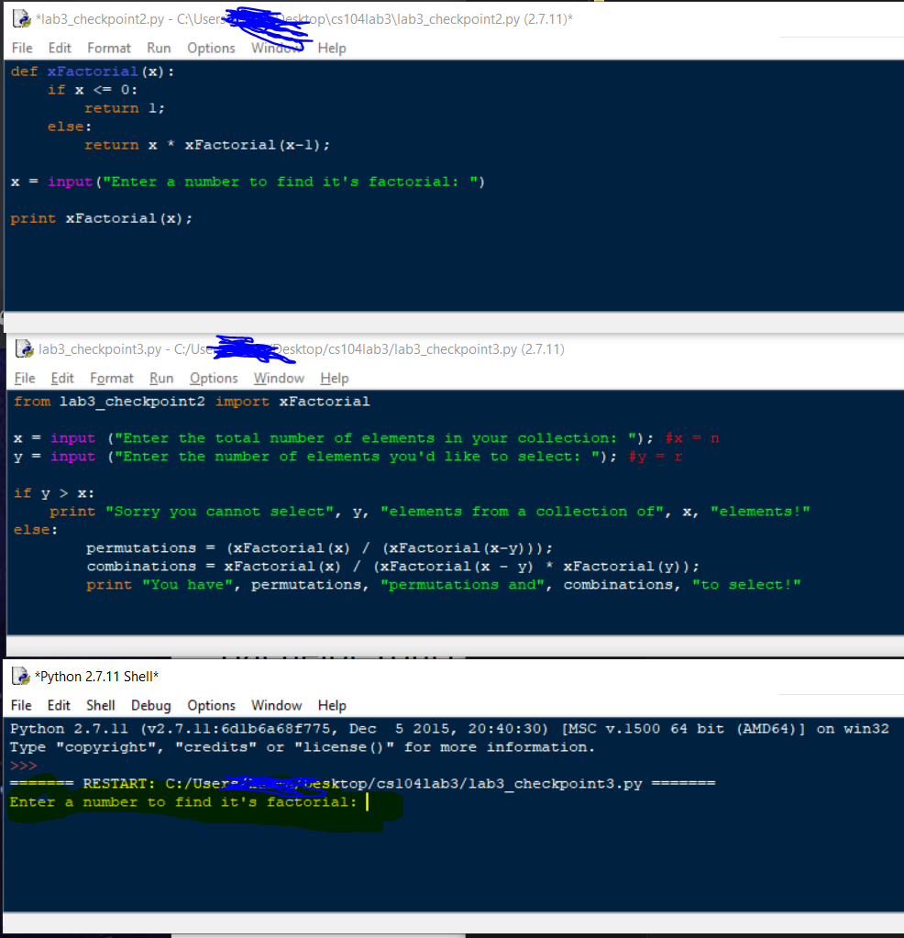Click 'from lab3_checkpoint2 import xFactorial' line
Viewport: 904px width, 938px height.
pos(192,402)
